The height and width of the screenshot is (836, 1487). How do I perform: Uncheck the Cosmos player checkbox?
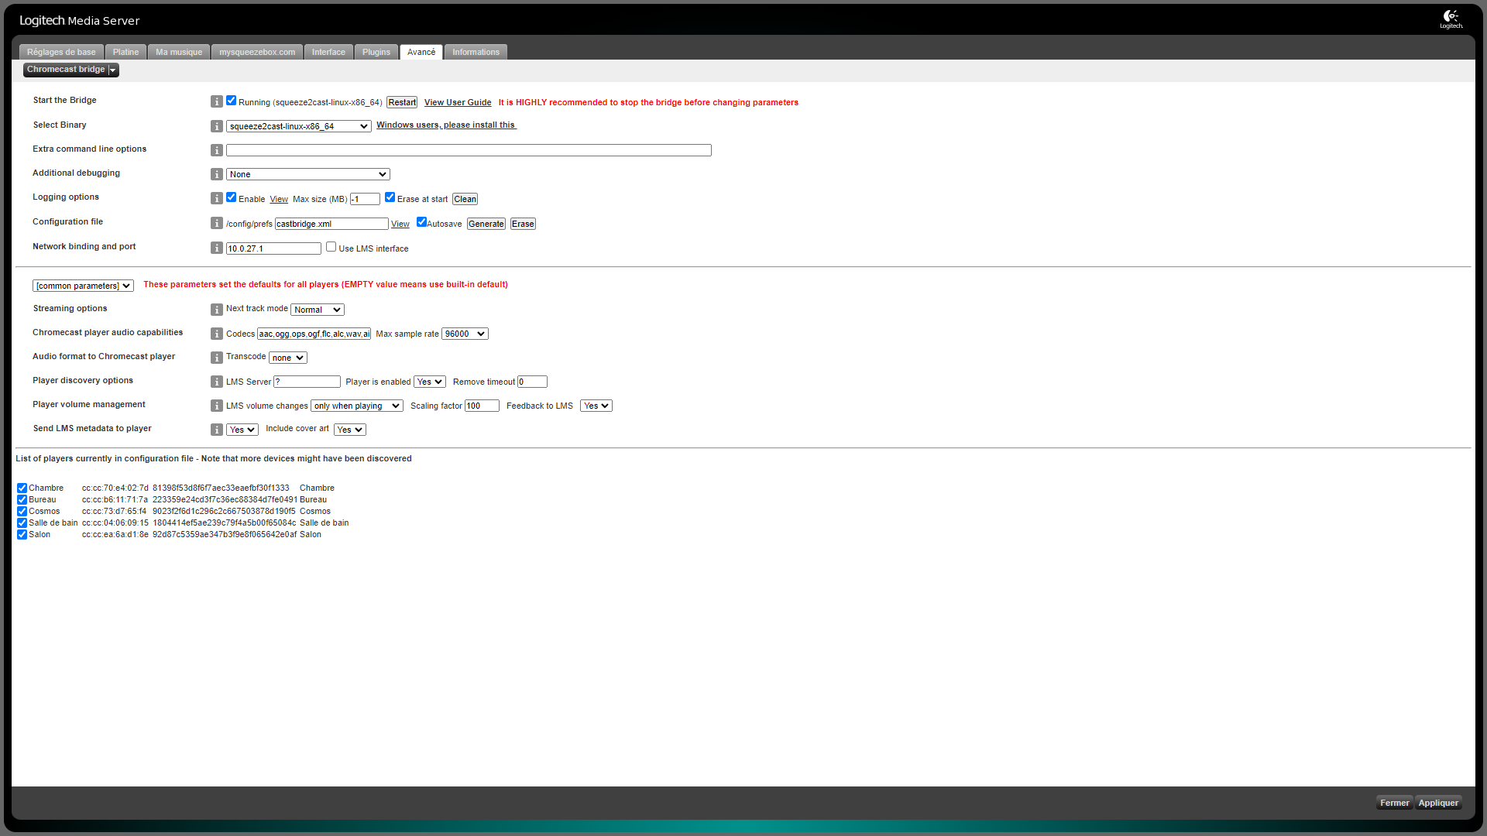(22, 512)
